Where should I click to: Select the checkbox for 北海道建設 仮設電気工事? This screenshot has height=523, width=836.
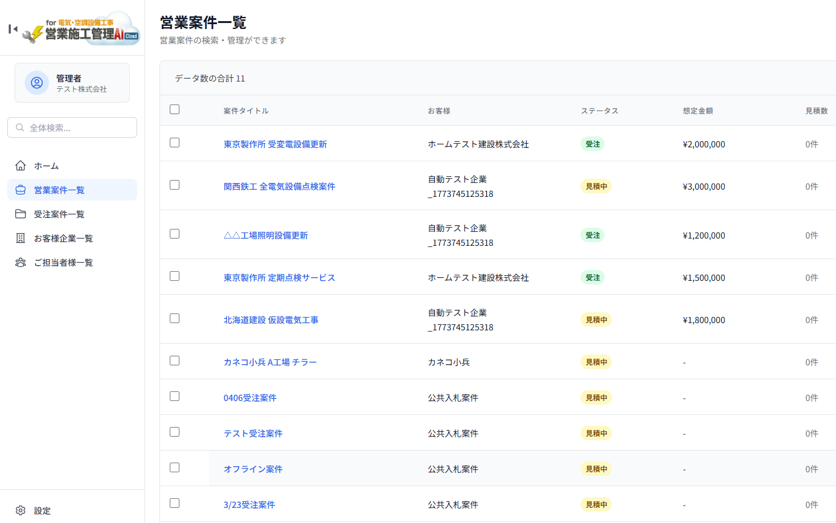coord(175,318)
